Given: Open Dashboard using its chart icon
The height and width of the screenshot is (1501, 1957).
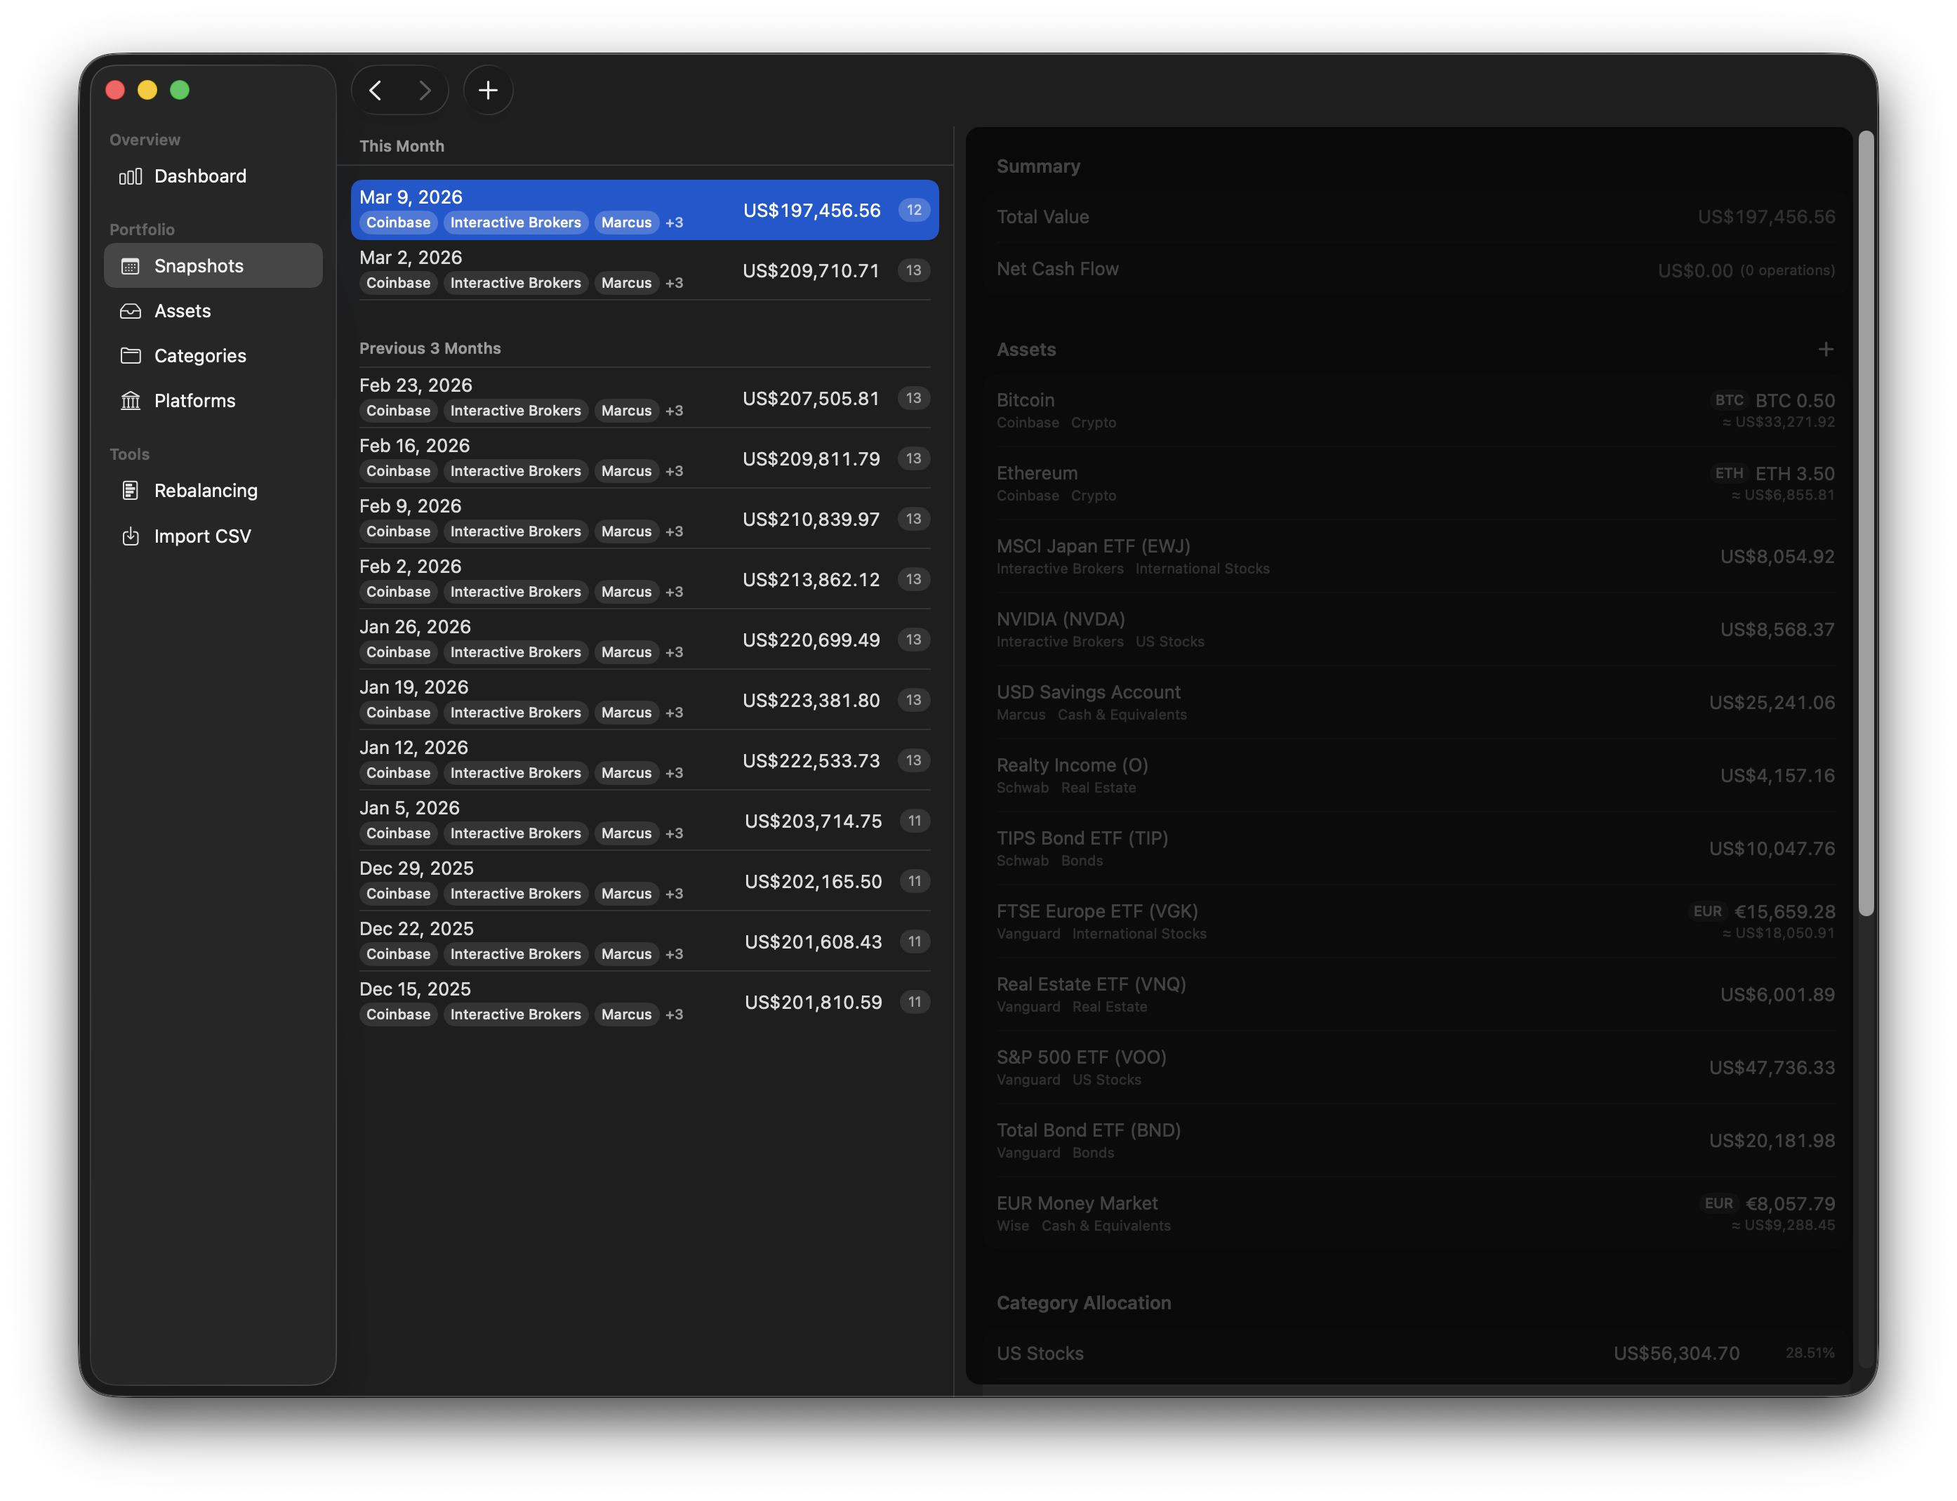Looking at the screenshot, I should coord(131,176).
